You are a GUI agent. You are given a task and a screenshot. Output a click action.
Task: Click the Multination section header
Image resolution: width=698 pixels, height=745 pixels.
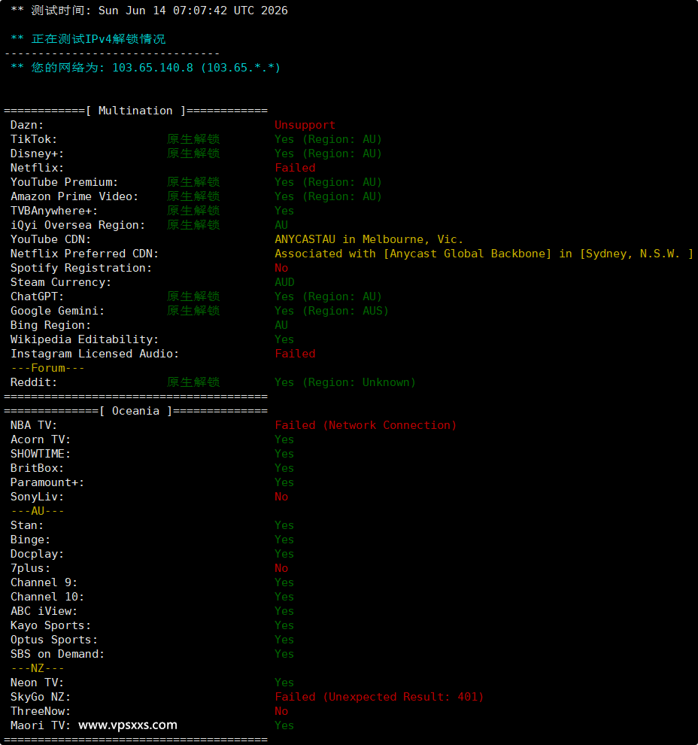pyautogui.click(x=136, y=111)
